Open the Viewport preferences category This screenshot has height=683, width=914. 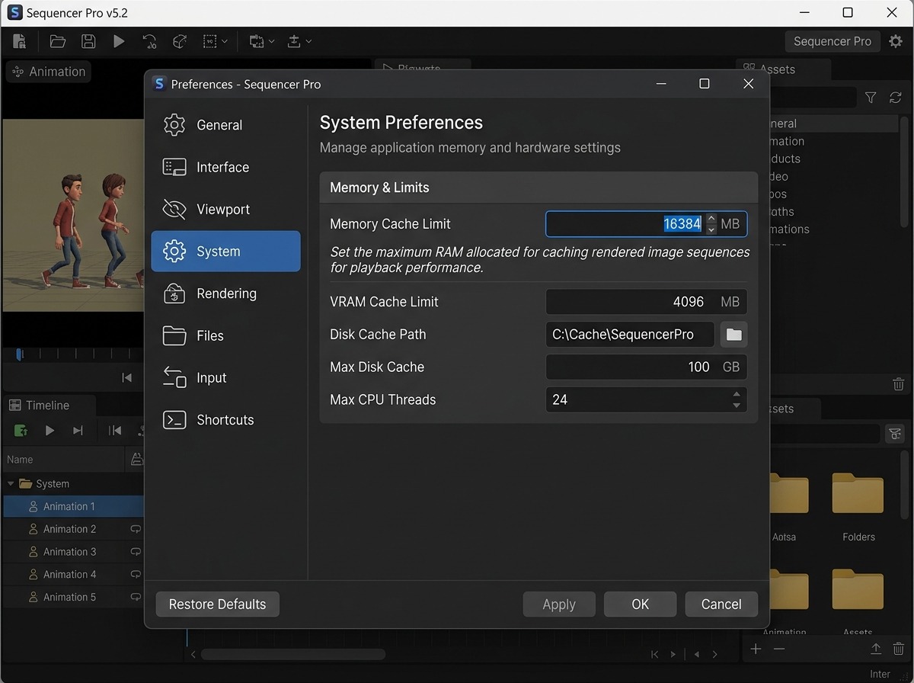tap(226, 209)
